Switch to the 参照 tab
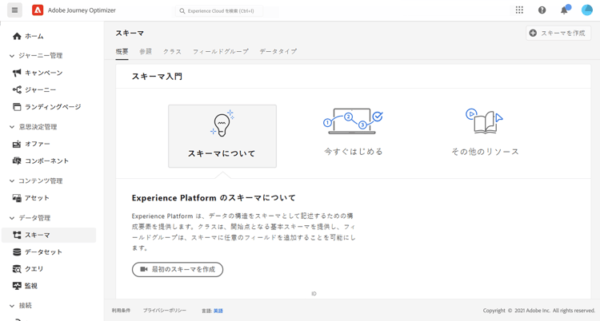600x321 pixels. point(146,52)
